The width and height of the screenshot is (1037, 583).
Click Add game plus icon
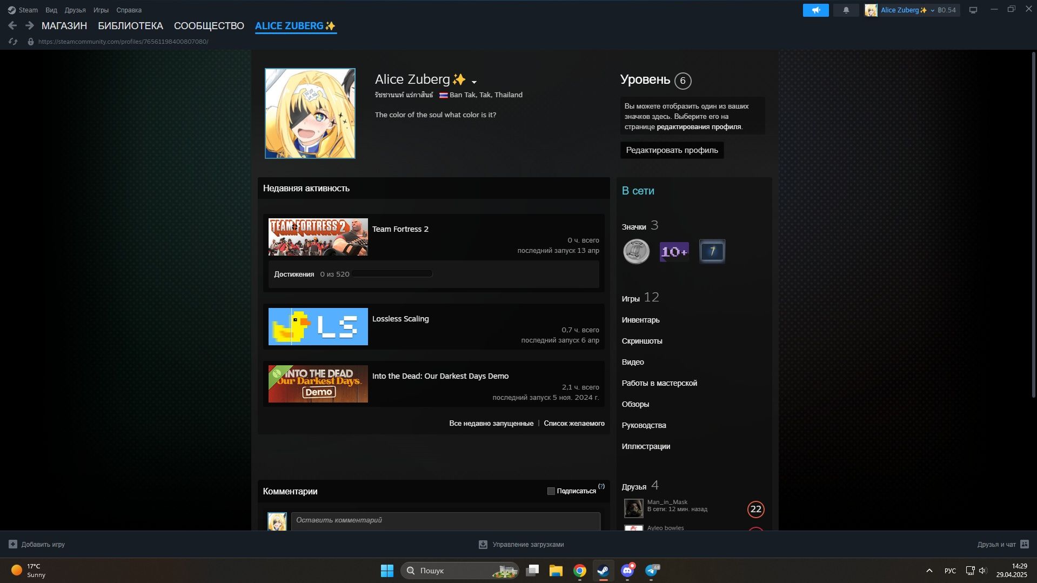[13, 544]
